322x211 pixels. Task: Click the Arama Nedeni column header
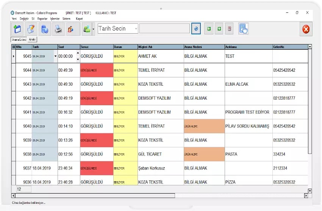204,47
